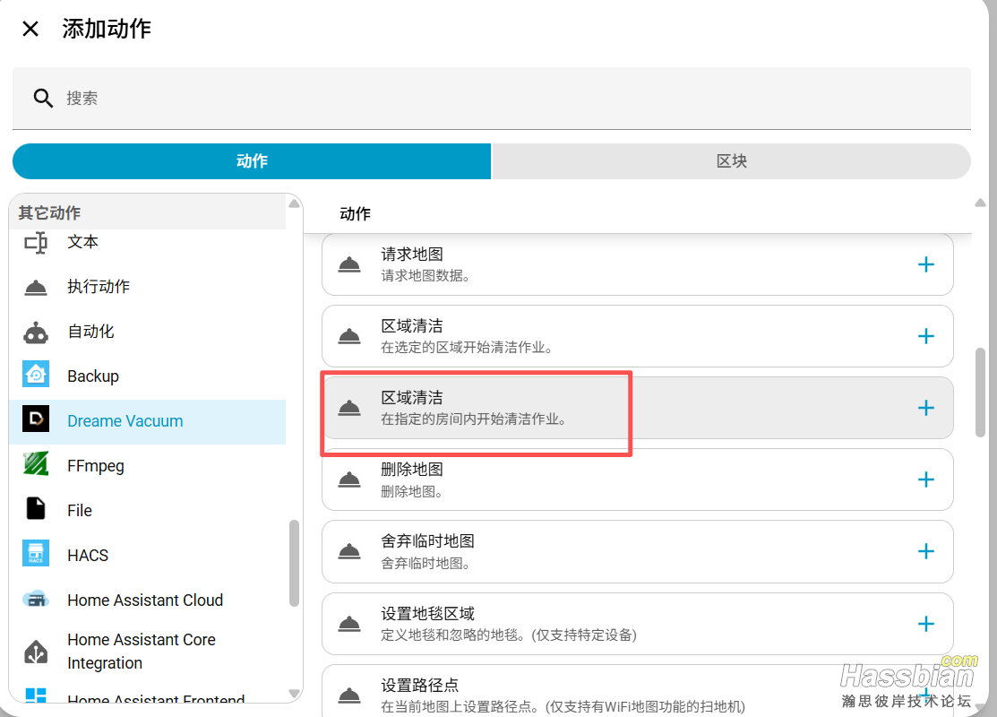Switch to the 区块 tab
Image resolution: width=997 pixels, height=717 pixels.
(x=731, y=161)
